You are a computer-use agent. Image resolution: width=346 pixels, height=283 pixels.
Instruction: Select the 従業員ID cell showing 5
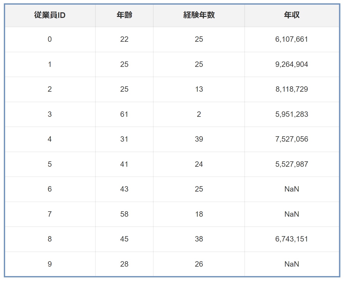point(50,164)
